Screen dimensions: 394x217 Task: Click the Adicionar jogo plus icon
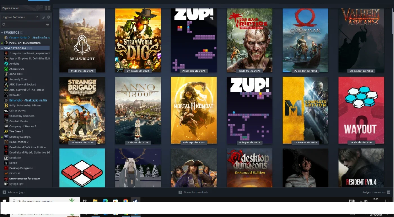pyautogui.click(x=4, y=192)
